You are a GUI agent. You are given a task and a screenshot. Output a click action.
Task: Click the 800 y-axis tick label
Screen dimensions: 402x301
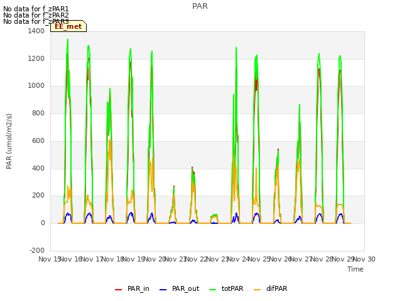coord(38,113)
